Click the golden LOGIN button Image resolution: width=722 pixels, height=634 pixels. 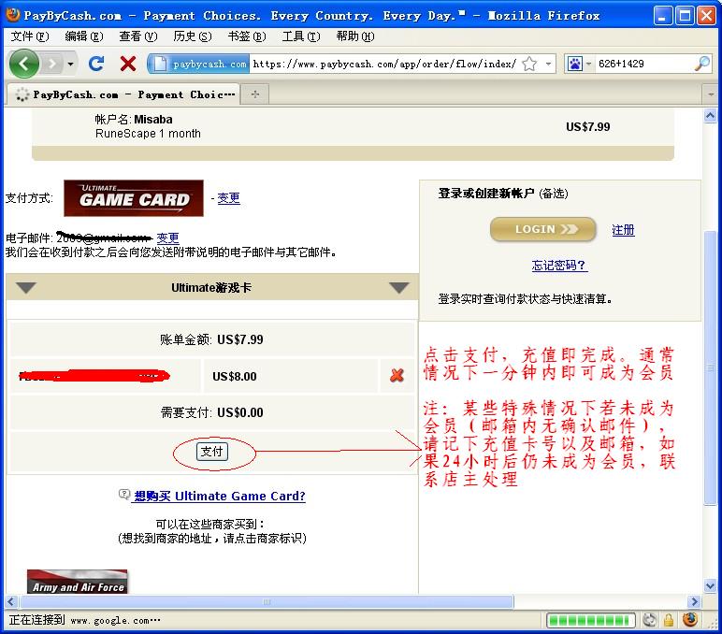(x=542, y=229)
